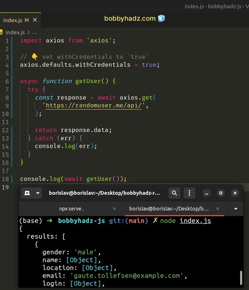Open terminal tab list dropdown arrow
This screenshot has height=290, width=249.
[x=236, y=209]
